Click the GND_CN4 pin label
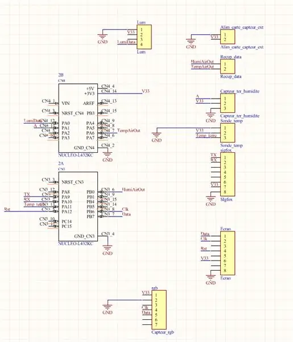The height and width of the screenshot is (342, 293). (84, 148)
